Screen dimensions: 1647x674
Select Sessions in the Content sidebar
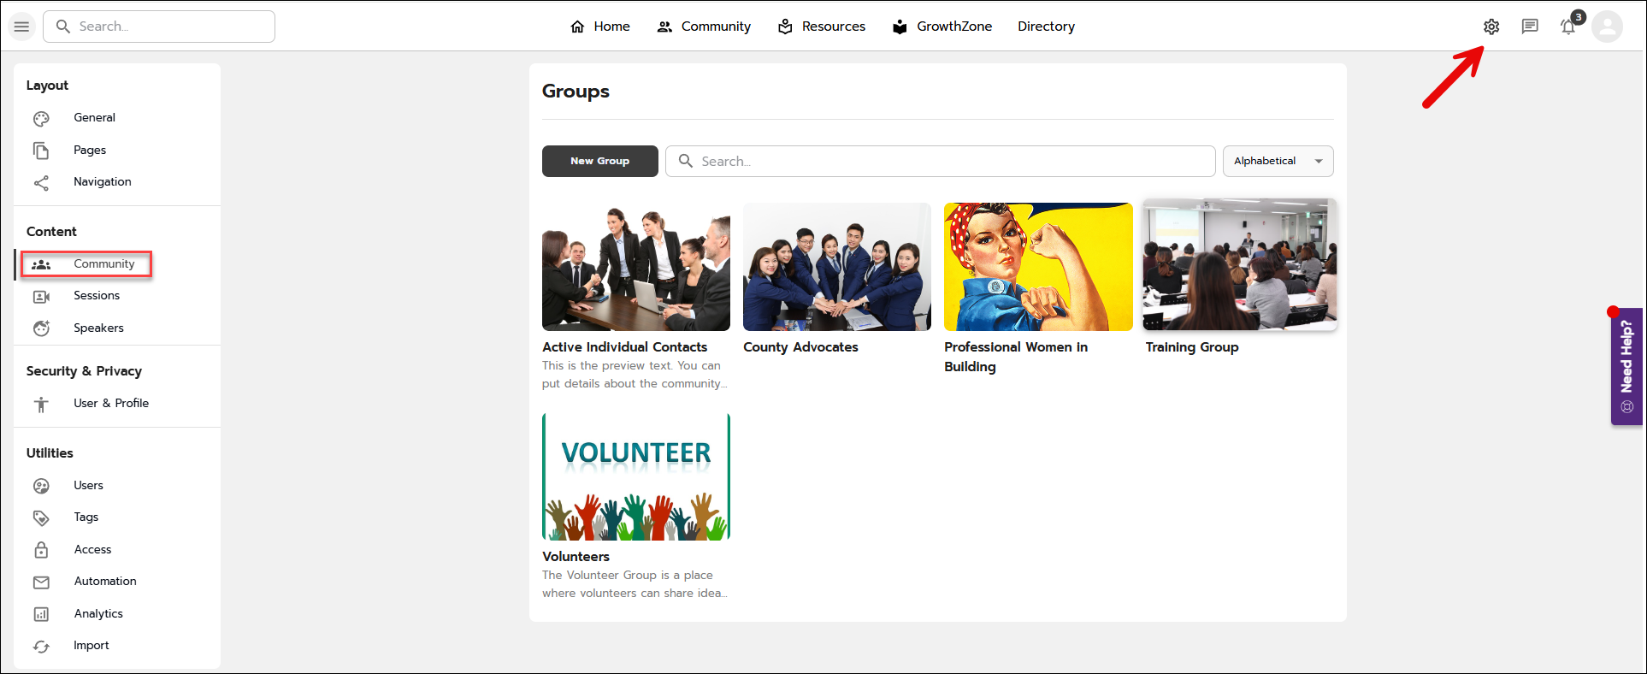pos(97,296)
